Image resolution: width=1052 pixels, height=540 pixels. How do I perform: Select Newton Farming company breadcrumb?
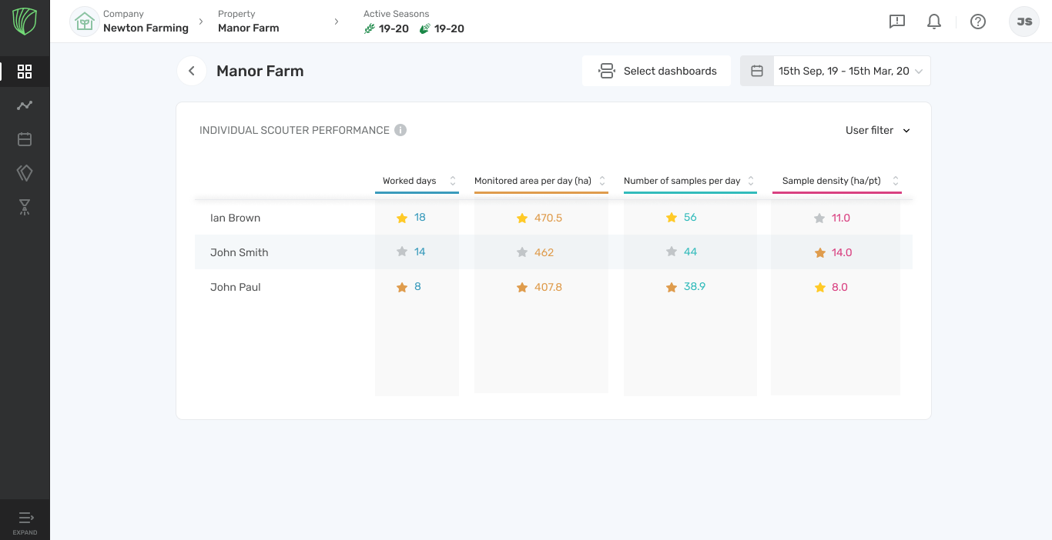coord(146,28)
